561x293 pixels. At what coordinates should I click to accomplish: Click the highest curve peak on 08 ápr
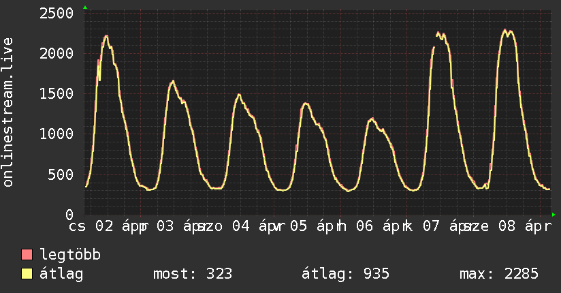pos(505,30)
